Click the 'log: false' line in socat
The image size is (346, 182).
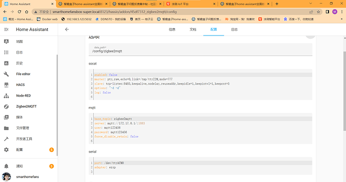point(103,92)
